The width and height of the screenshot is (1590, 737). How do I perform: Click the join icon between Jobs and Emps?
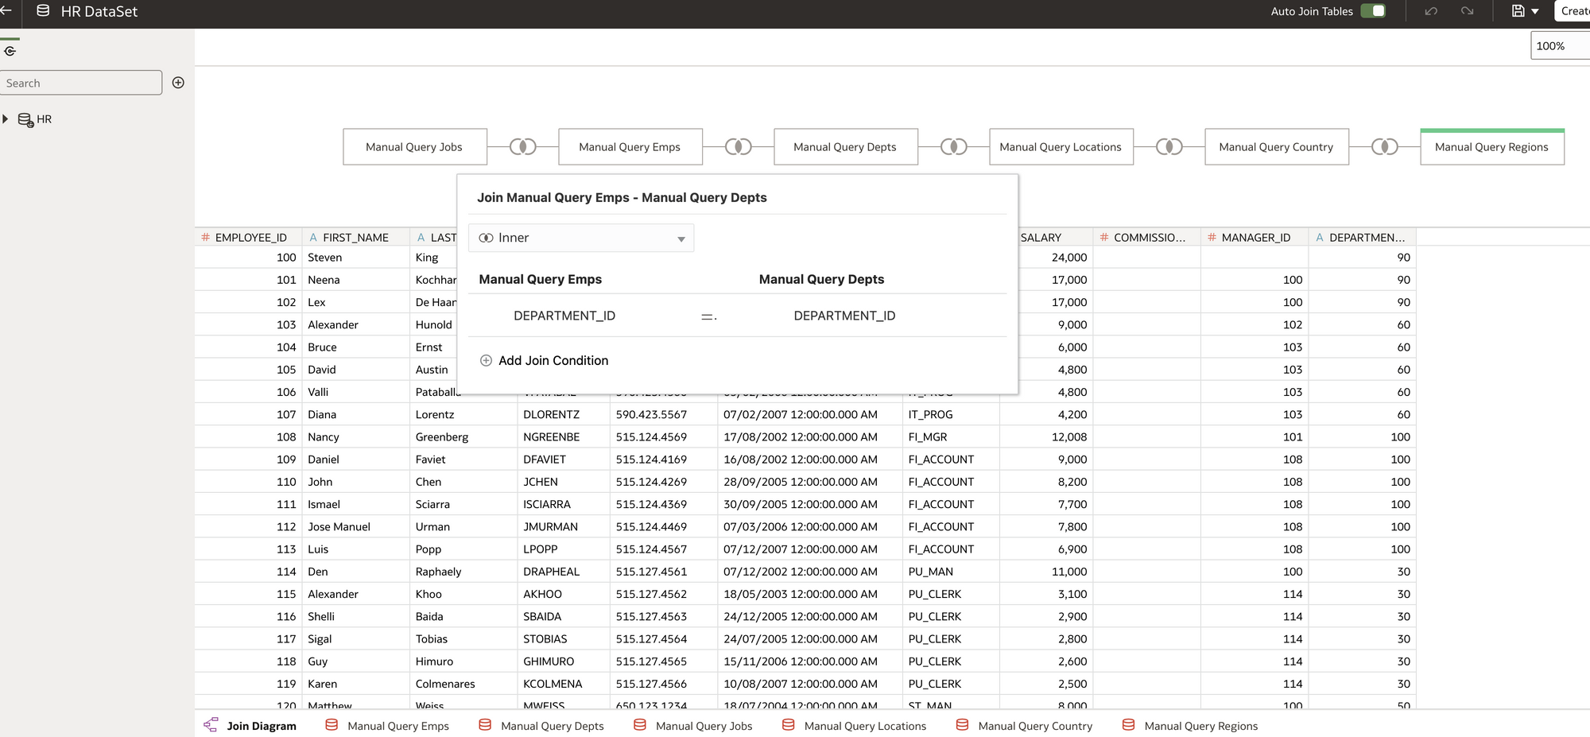[522, 147]
